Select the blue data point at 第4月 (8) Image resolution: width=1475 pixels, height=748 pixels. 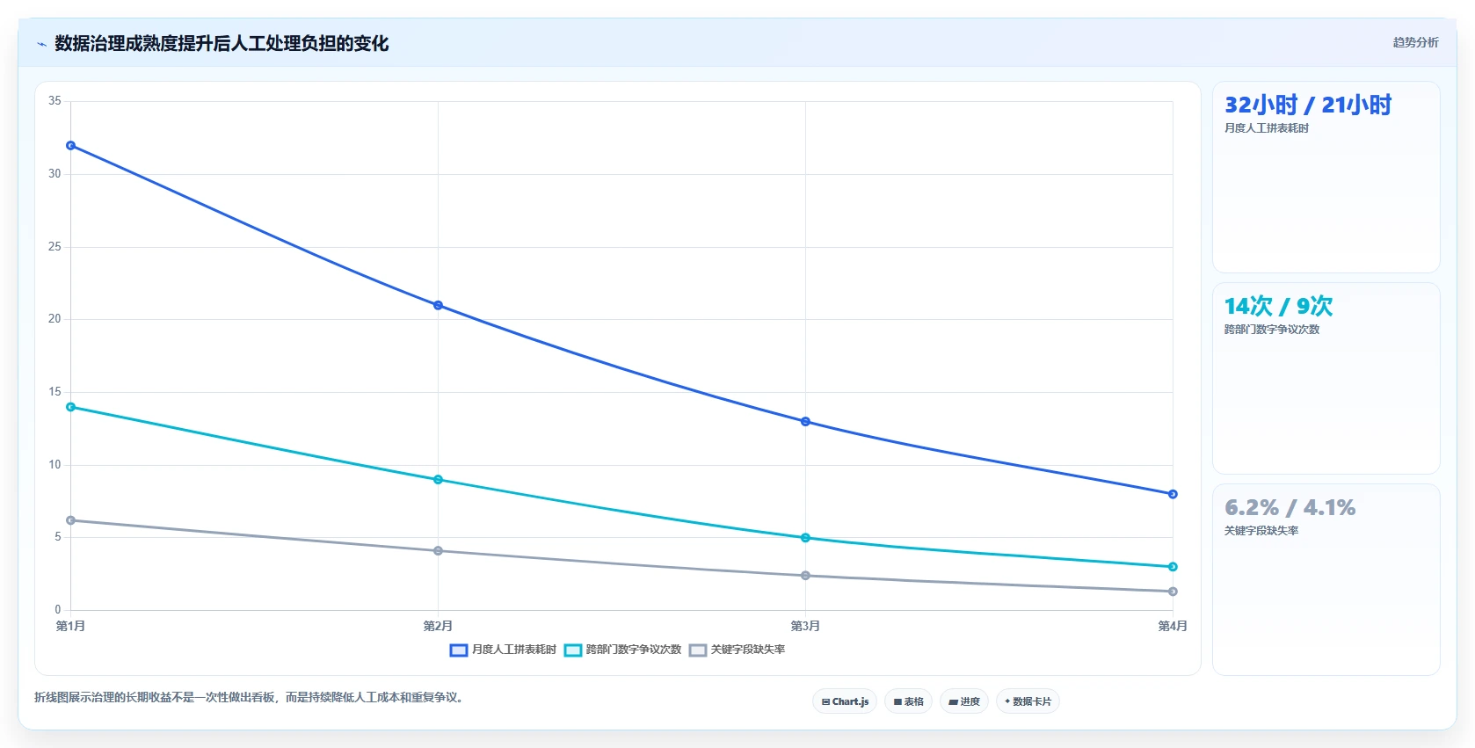point(1173,494)
